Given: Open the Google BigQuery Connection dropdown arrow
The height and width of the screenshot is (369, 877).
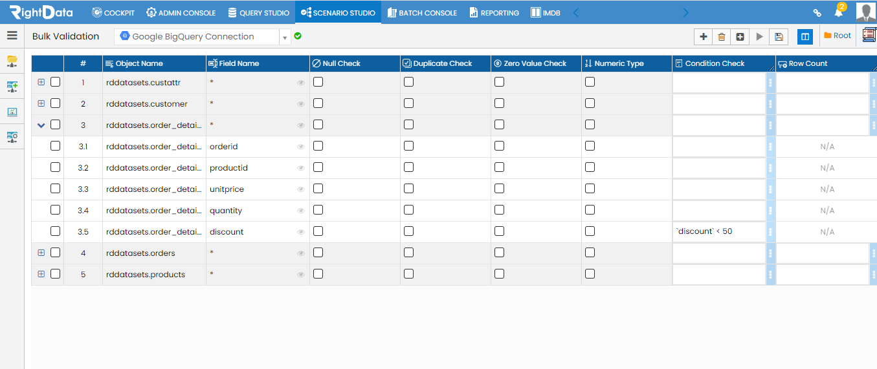Looking at the screenshot, I should (x=285, y=37).
